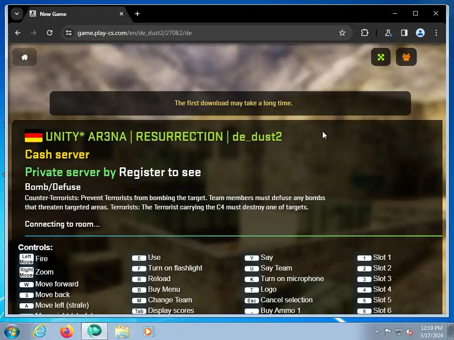Screen dimensions: 454x340
Task: Reload the current page
Action: click(x=50, y=33)
